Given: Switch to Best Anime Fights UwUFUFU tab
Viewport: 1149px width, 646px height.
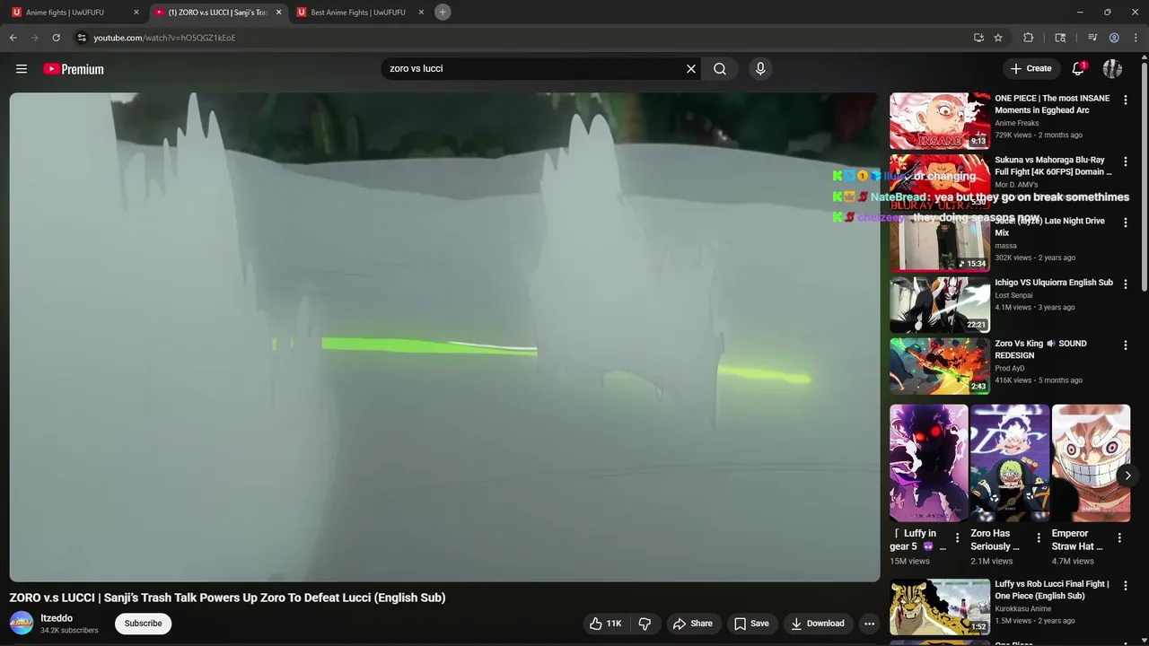Looking at the screenshot, I should coord(357,13).
